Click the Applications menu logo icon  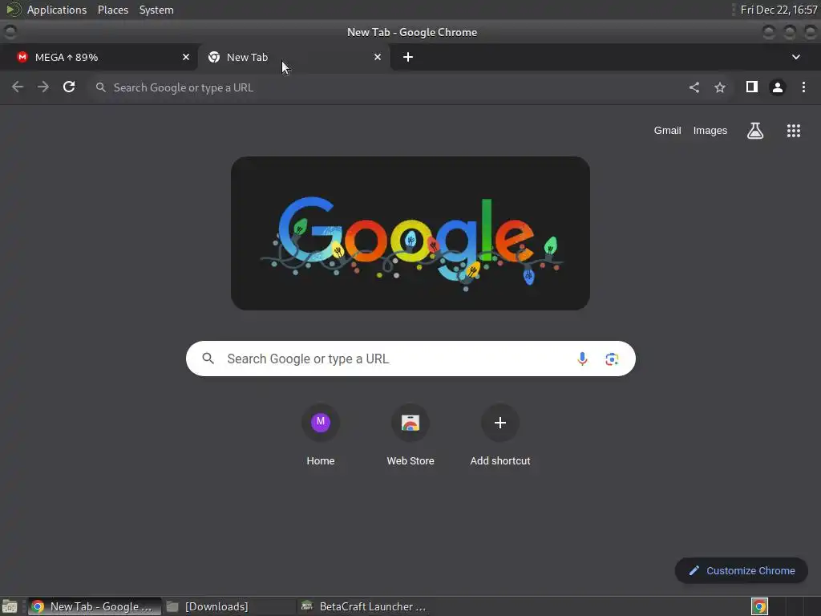tap(13, 10)
